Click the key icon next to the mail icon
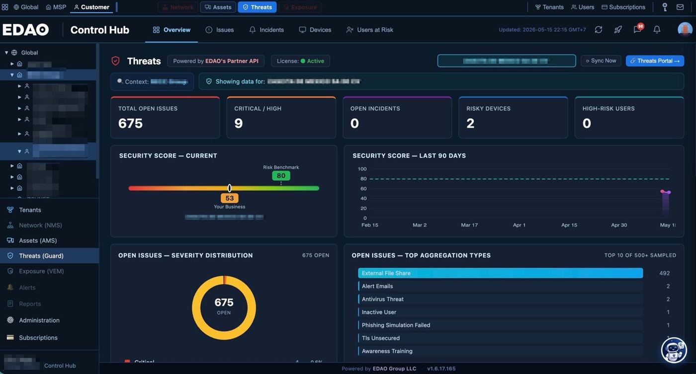This screenshot has width=696, height=374. click(x=665, y=7)
